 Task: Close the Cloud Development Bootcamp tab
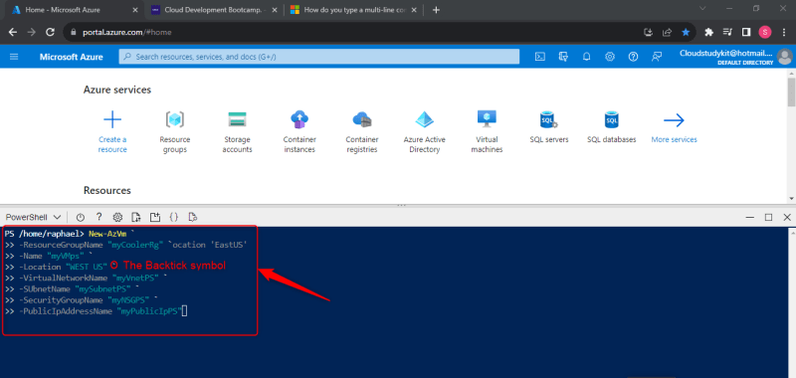275,10
